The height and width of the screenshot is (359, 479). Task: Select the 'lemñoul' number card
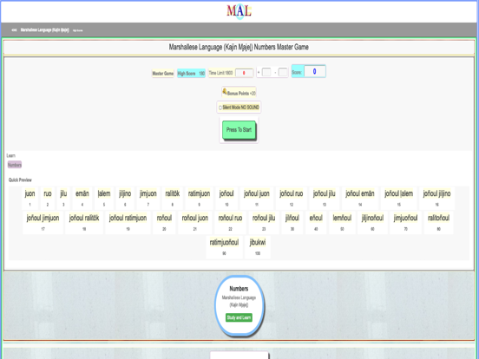(x=342, y=223)
